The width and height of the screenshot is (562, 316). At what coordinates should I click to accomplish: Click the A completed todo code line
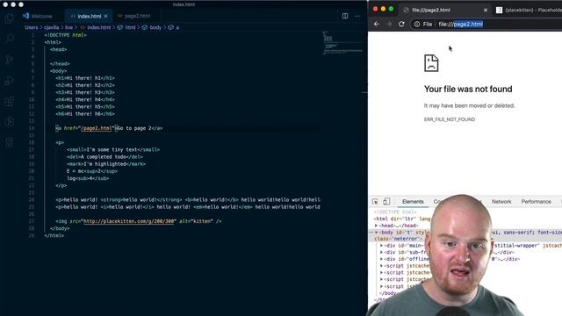click(105, 157)
